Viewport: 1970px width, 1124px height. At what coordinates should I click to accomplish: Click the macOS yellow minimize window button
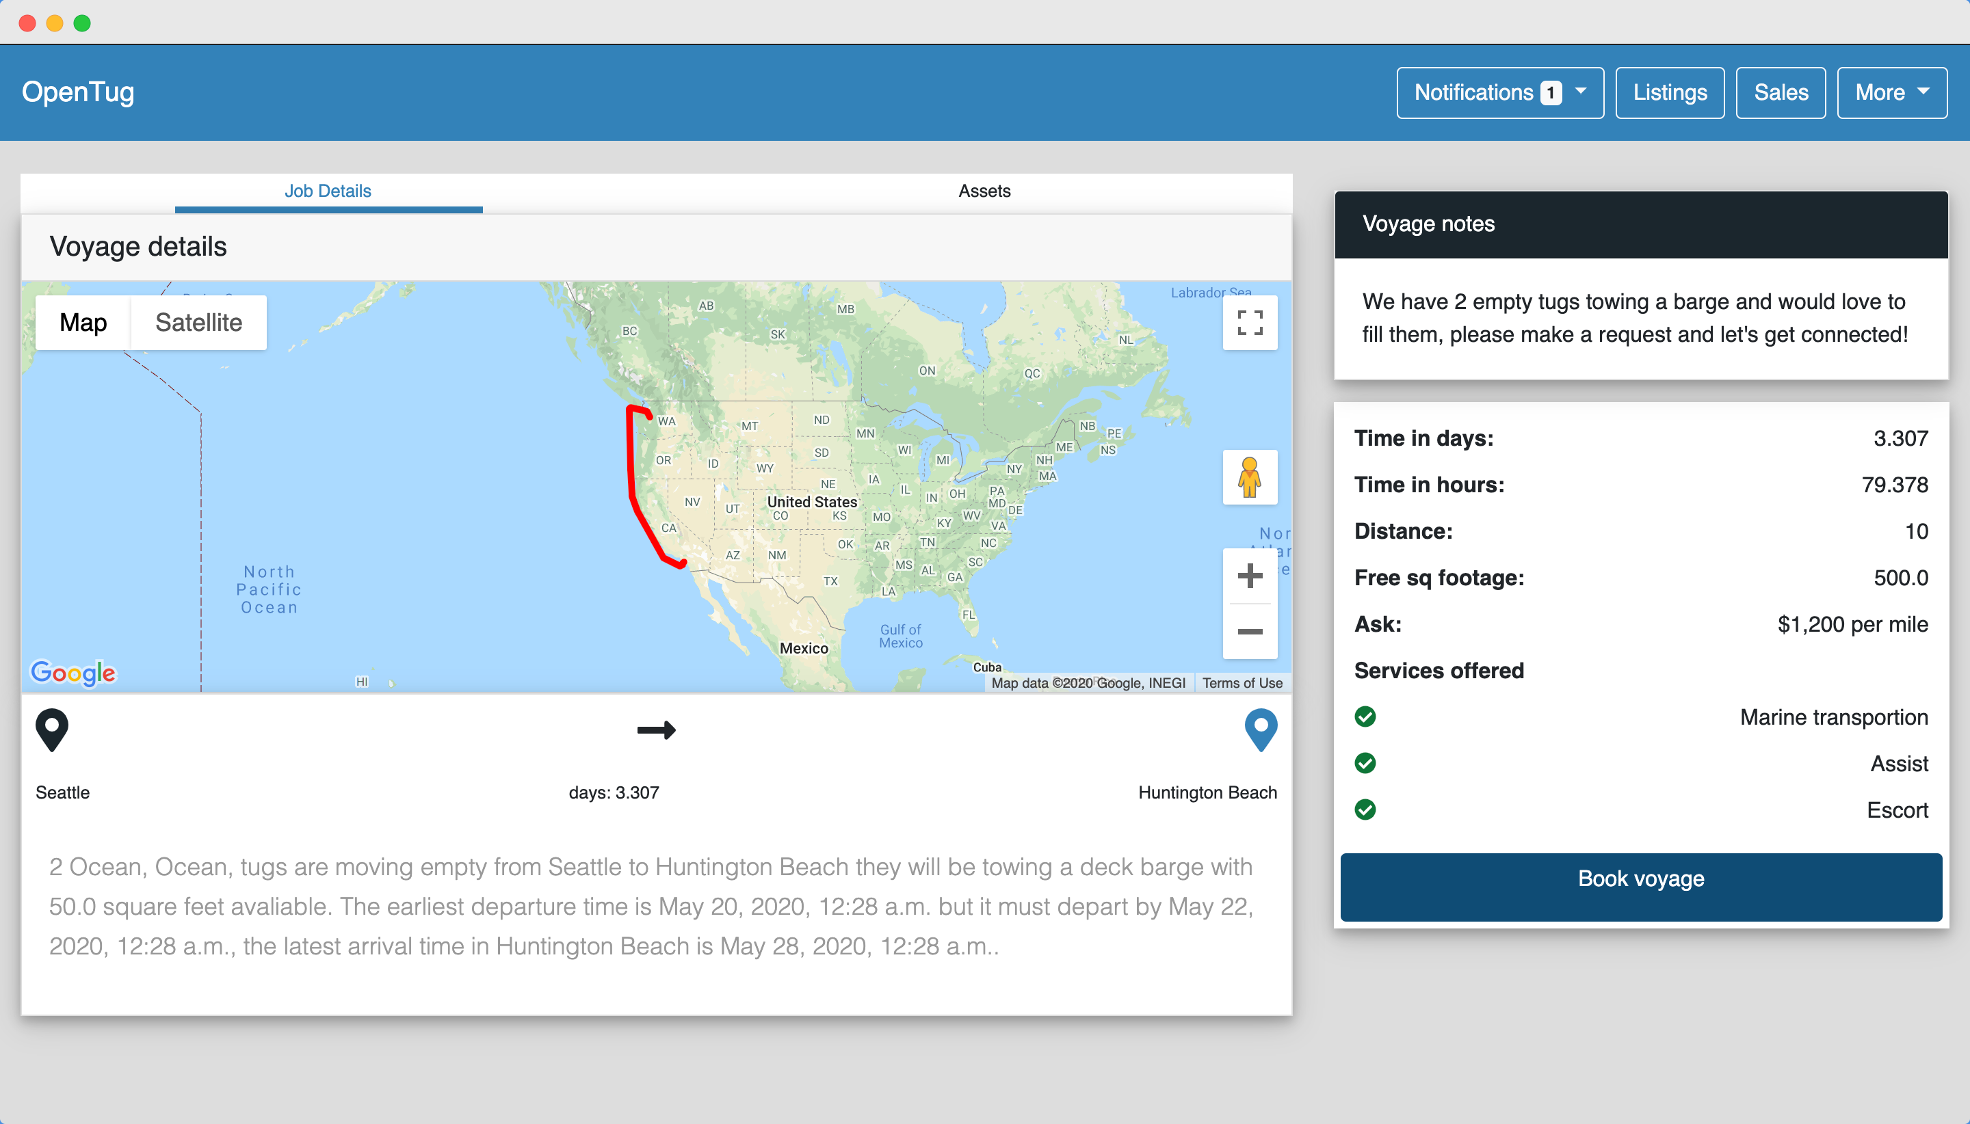point(55,23)
